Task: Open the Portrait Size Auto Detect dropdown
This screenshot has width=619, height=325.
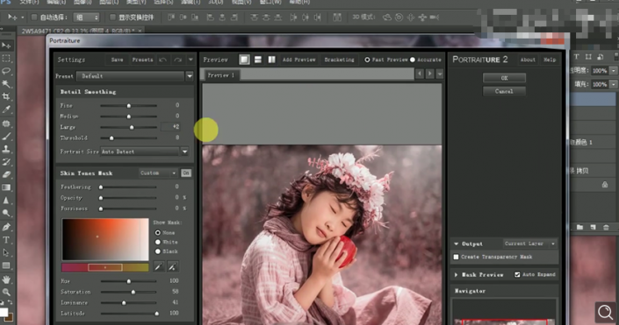Action: [x=184, y=152]
